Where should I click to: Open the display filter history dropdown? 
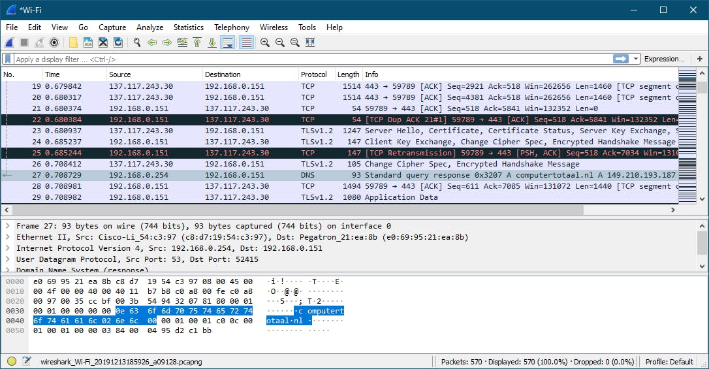click(636, 59)
